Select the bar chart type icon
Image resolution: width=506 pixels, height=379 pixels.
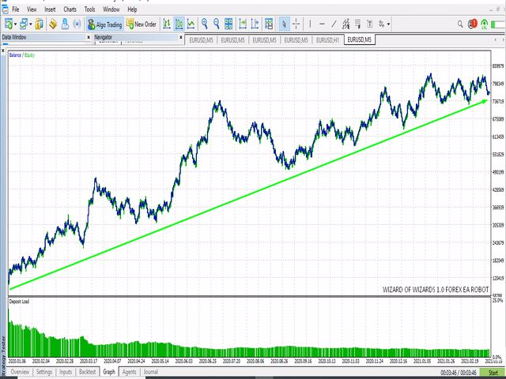(x=166, y=24)
